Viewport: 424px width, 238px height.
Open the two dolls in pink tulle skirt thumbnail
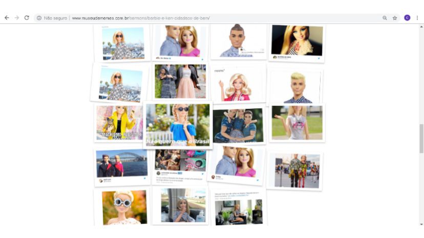point(180,81)
